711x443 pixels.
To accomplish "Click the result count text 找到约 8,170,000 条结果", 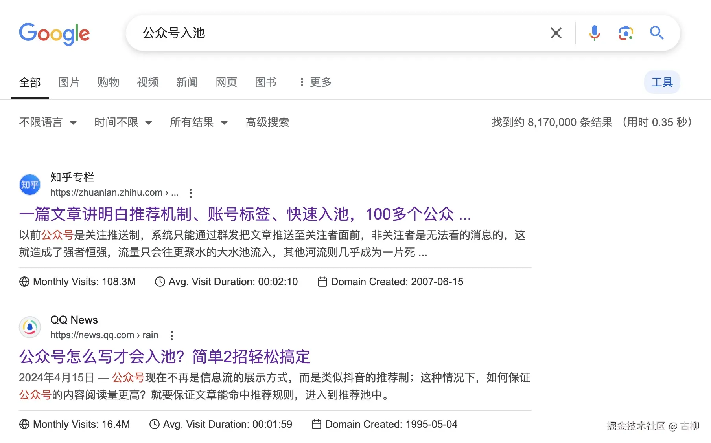I will 552,123.
